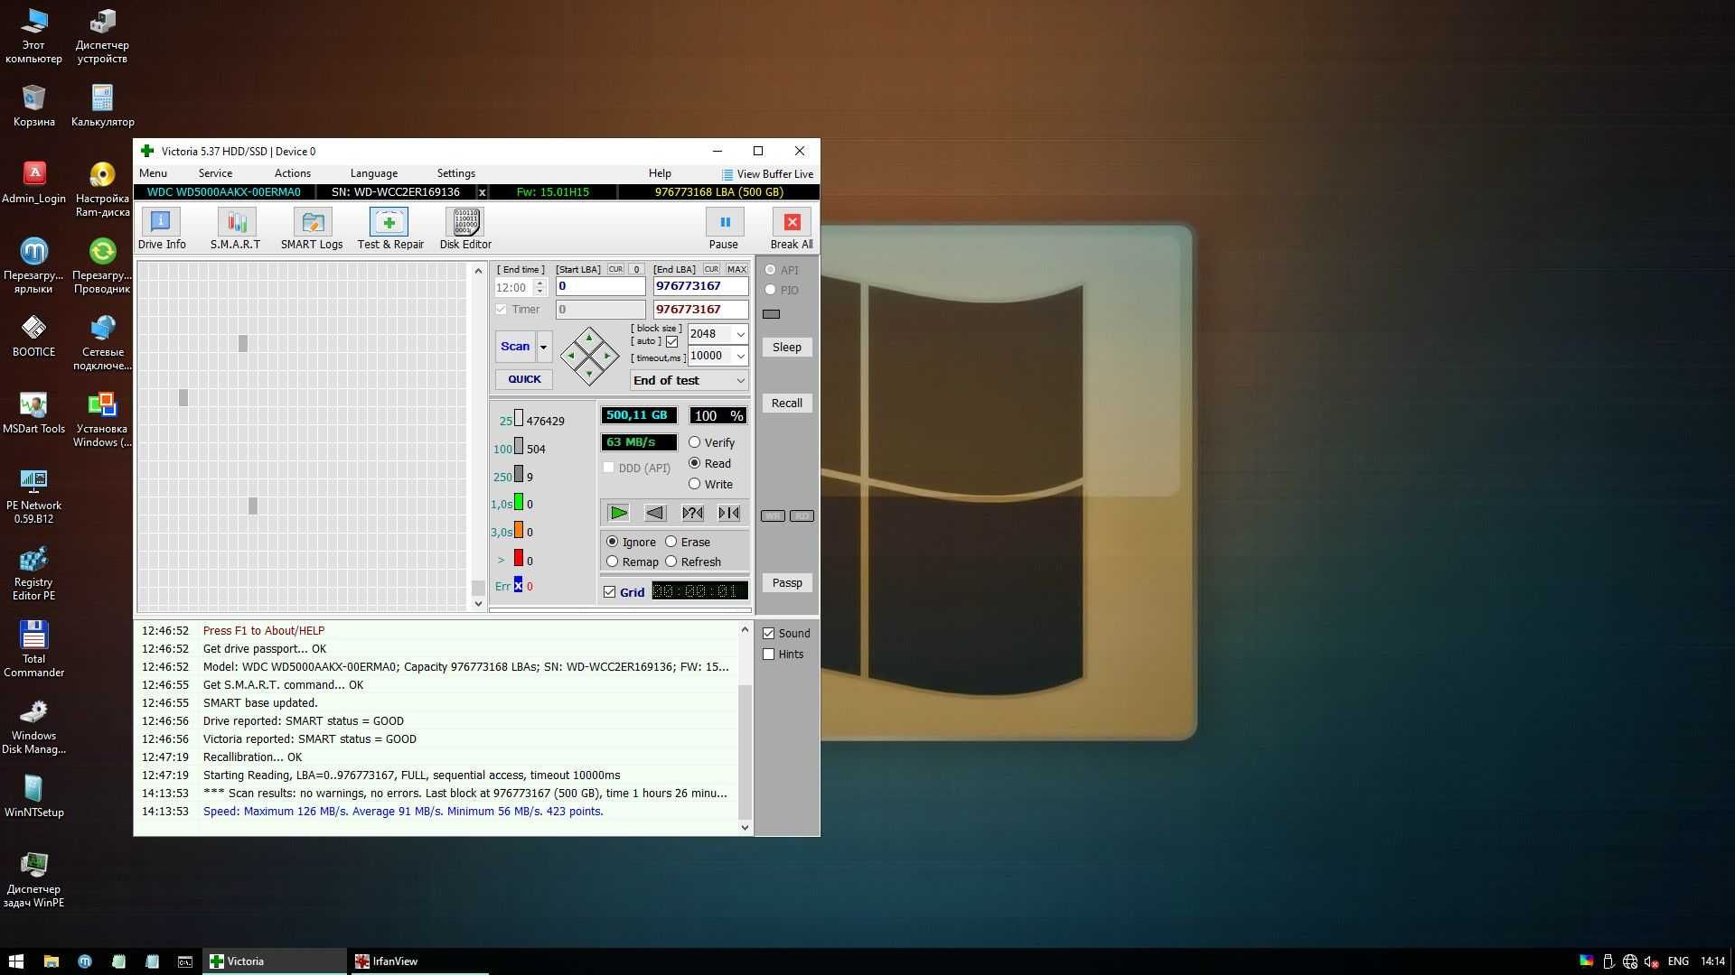Toggle the Grid checkbox

[610, 592]
